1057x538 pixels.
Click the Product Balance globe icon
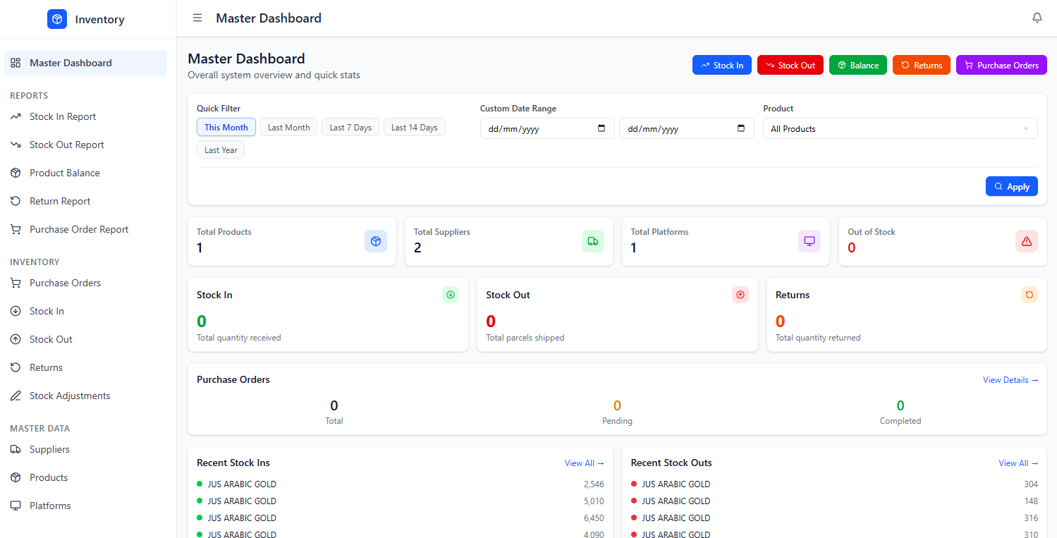click(15, 173)
